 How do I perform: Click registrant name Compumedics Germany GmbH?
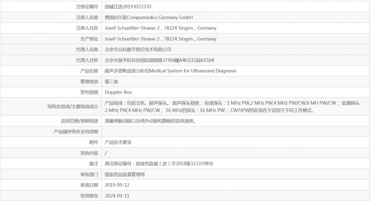pos(149,17)
